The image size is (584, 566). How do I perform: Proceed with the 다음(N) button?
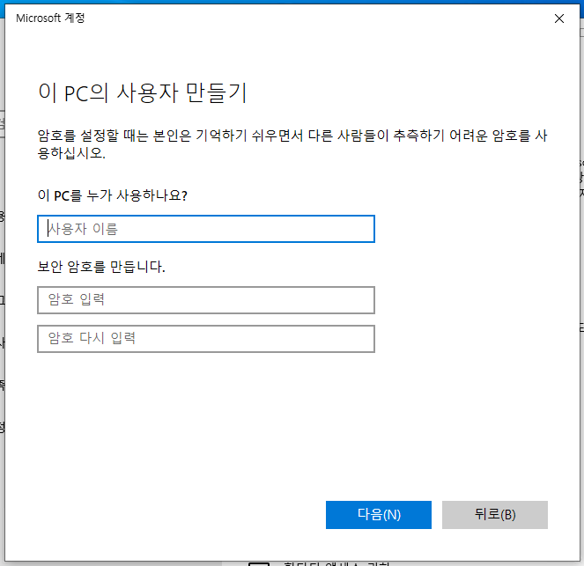pyautogui.click(x=379, y=515)
